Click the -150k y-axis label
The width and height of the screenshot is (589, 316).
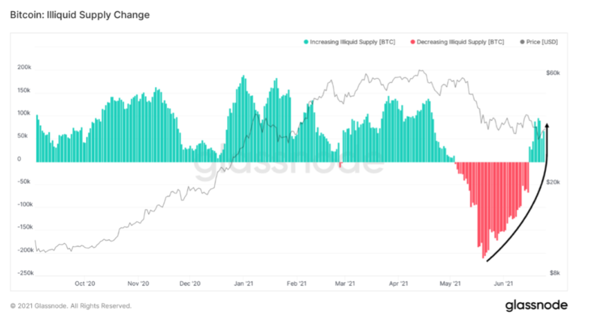tap(25, 227)
